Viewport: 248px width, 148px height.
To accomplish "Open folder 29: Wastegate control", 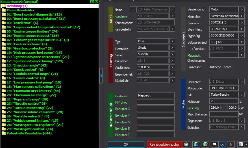I will [30, 129].
